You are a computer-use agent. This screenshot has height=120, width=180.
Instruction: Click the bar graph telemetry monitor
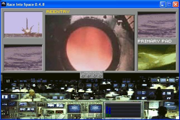click(x=123, y=110)
